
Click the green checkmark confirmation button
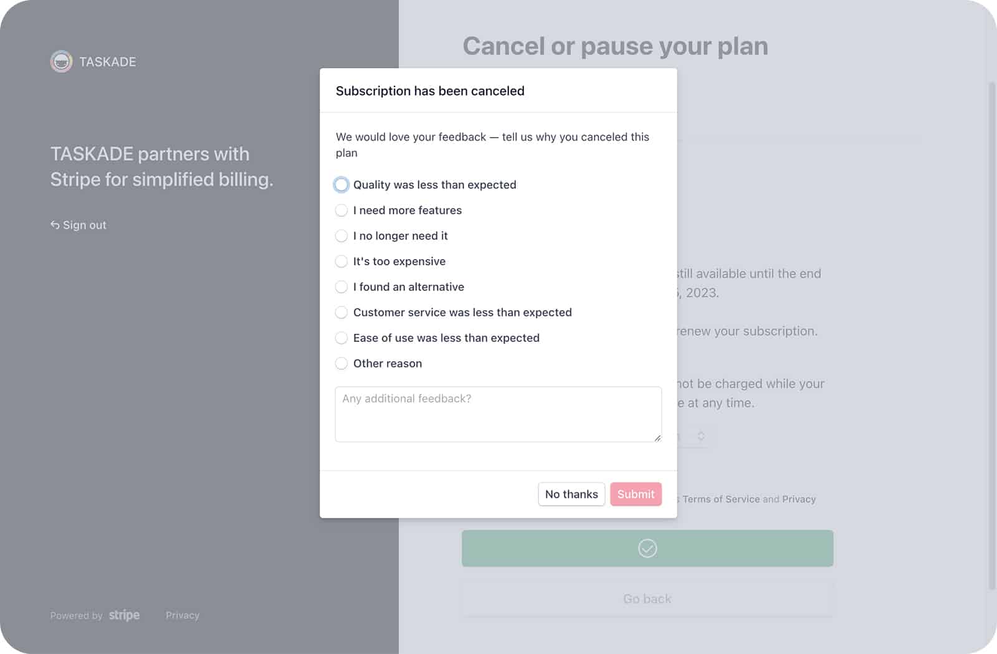pos(647,548)
